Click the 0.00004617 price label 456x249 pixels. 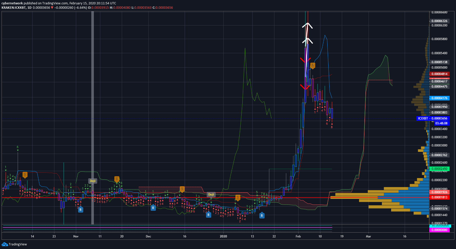[439, 81]
